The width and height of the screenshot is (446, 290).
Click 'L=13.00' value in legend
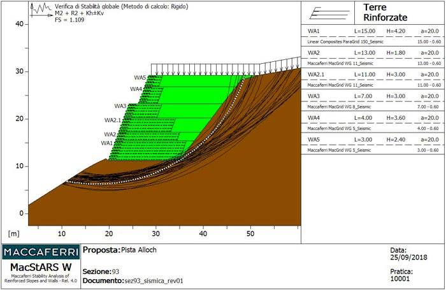coord(364,53)
